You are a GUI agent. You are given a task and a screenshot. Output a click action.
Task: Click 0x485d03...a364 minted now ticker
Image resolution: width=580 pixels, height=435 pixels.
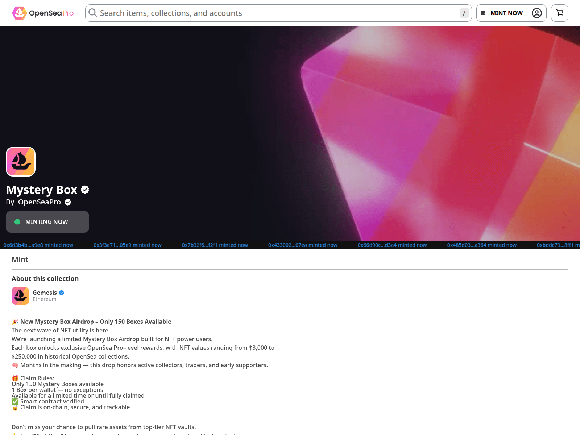pos(482,245)
